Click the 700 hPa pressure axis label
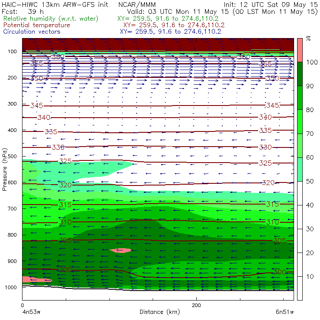 coord(12,208)
